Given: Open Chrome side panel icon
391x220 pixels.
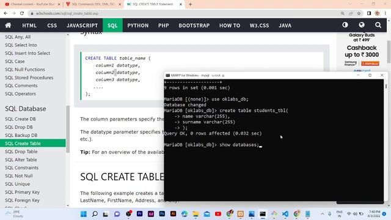Looking at the screenshot, I should click(369, 13).
